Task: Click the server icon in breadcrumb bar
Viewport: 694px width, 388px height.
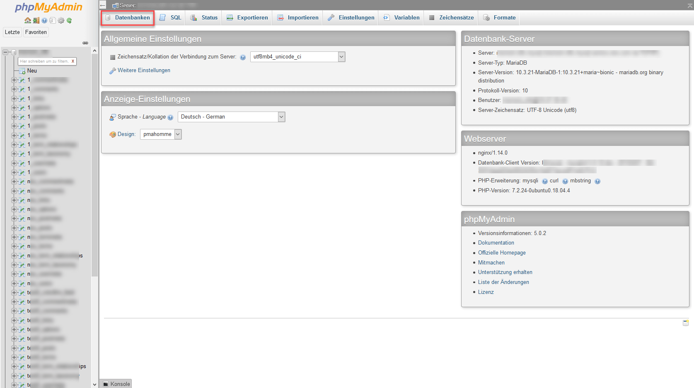Action: click(115, 6)
